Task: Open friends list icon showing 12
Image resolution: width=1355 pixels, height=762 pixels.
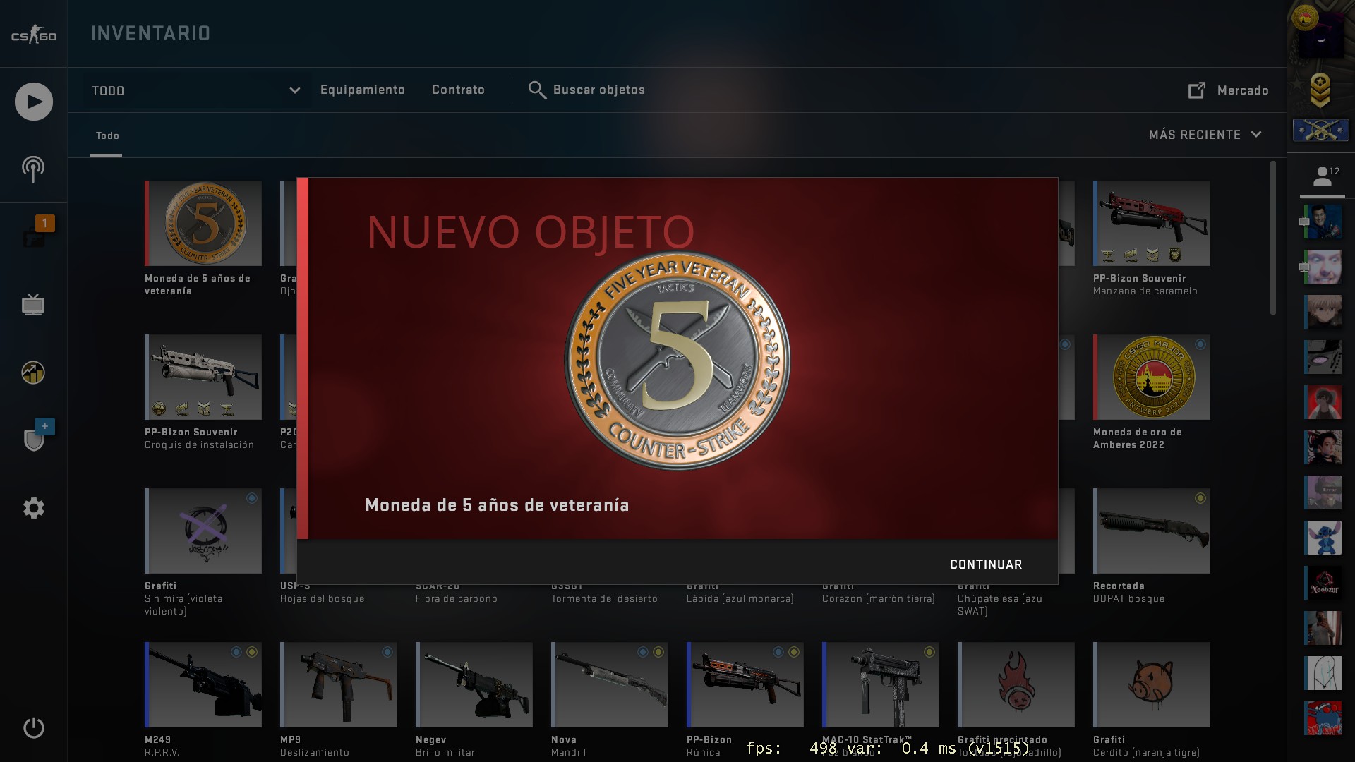Action: [1323, 176]
